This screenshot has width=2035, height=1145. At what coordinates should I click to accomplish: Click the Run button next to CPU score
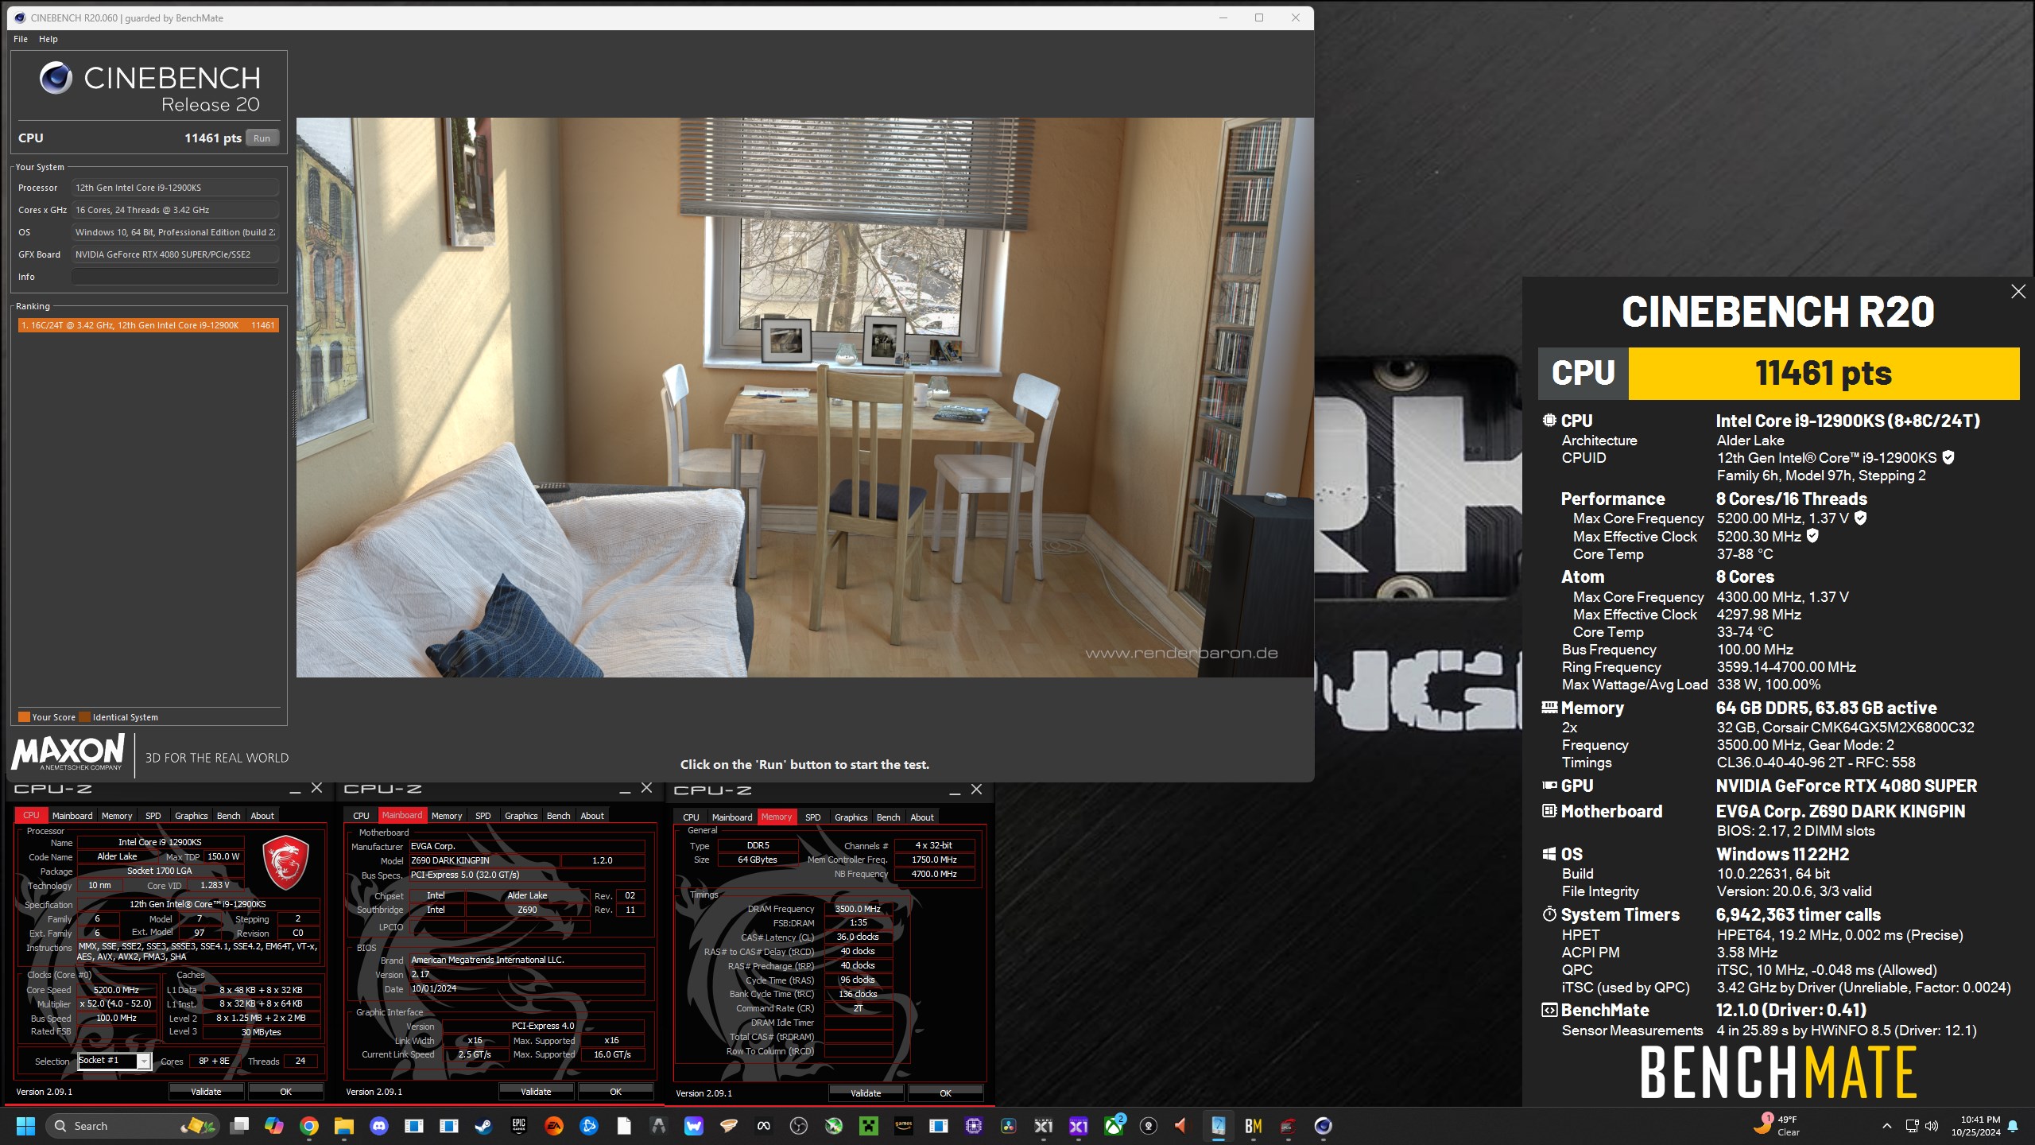(262, 138)
